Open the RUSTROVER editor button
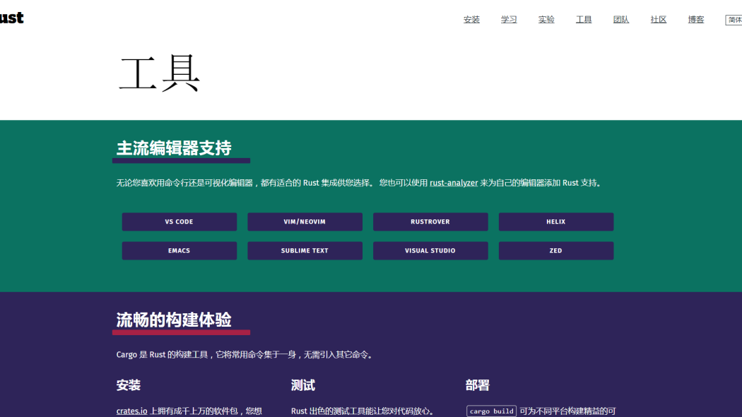 tap(430, 222)
